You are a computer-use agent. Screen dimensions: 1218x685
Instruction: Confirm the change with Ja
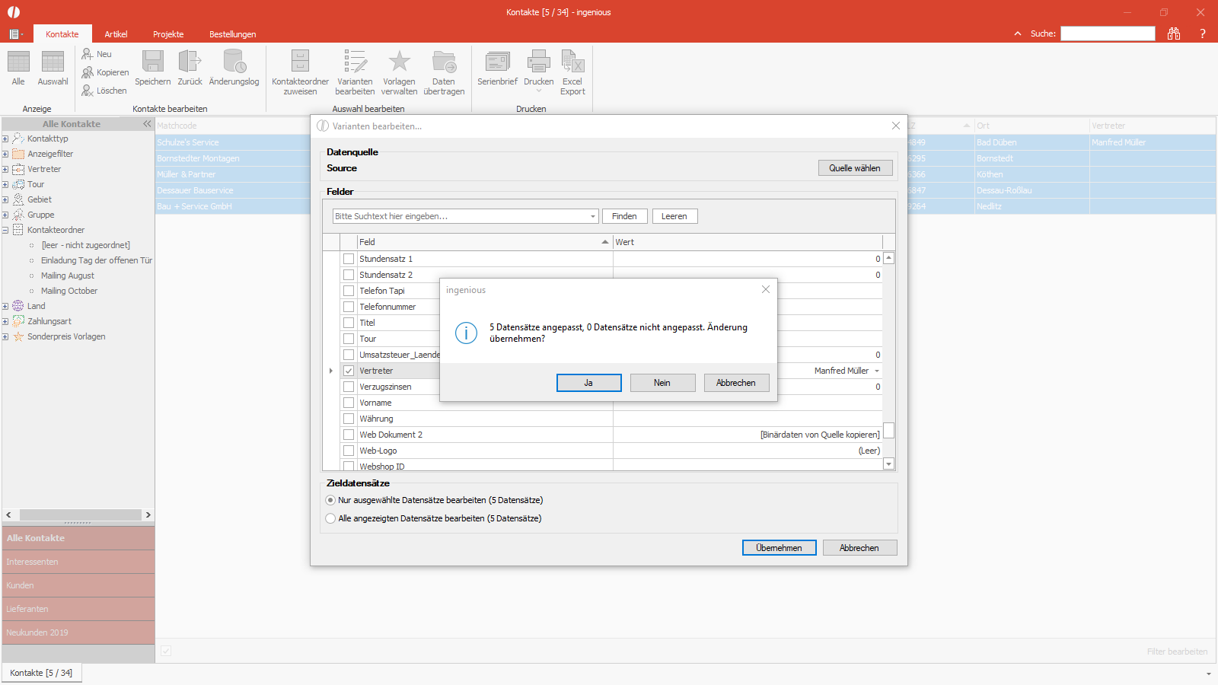coord(588,383)
